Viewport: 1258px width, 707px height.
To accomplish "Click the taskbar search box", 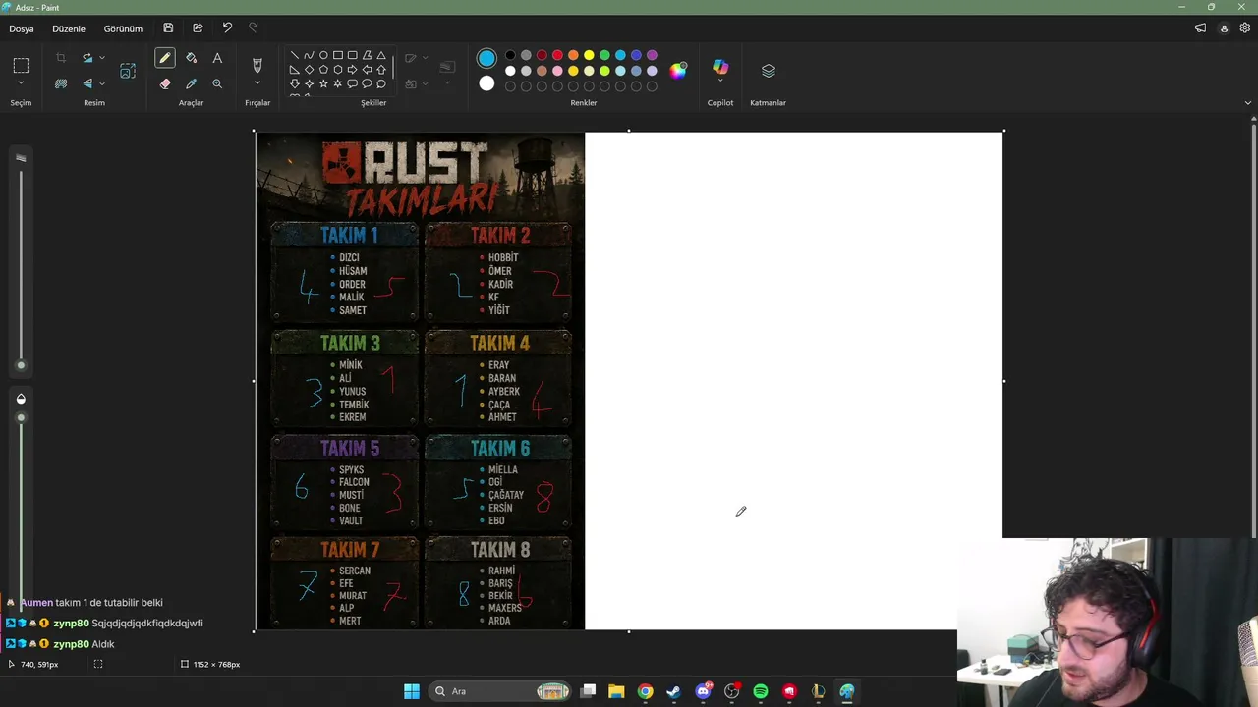I will click(x=502, y=691).
